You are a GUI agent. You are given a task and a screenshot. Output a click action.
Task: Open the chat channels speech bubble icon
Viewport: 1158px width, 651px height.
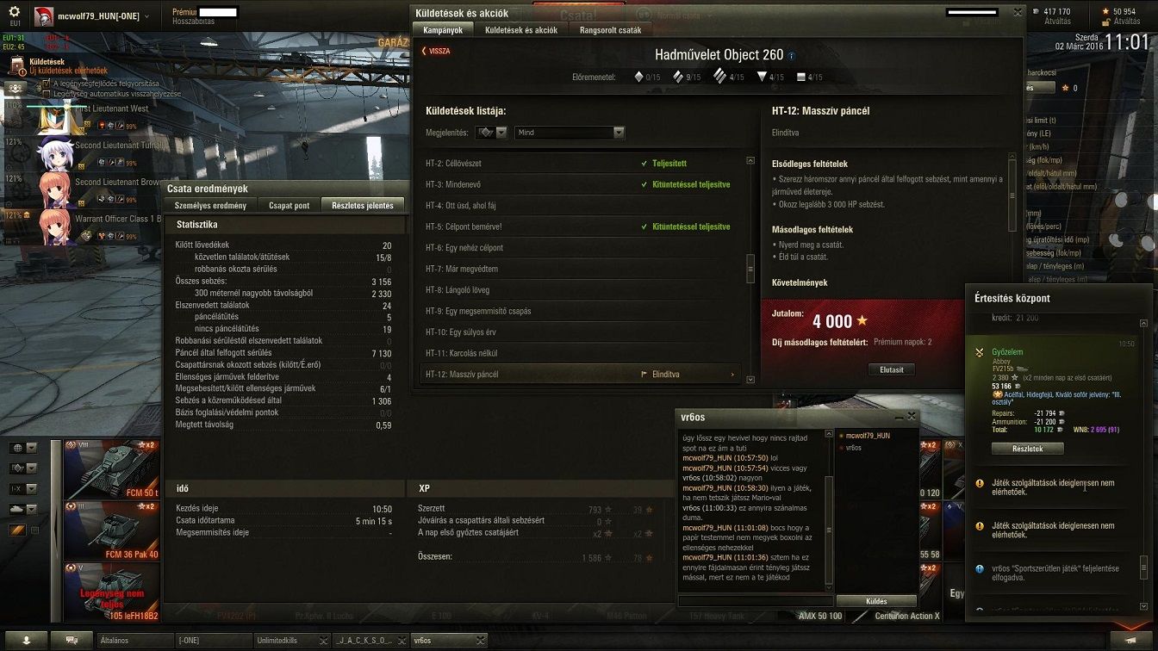[x=71, y=641]
